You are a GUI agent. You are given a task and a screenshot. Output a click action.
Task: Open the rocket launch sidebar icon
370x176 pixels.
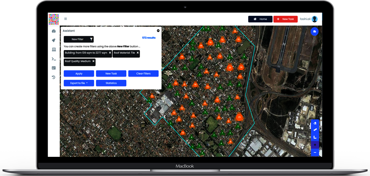pyautogui.click(x=54, y=40)
